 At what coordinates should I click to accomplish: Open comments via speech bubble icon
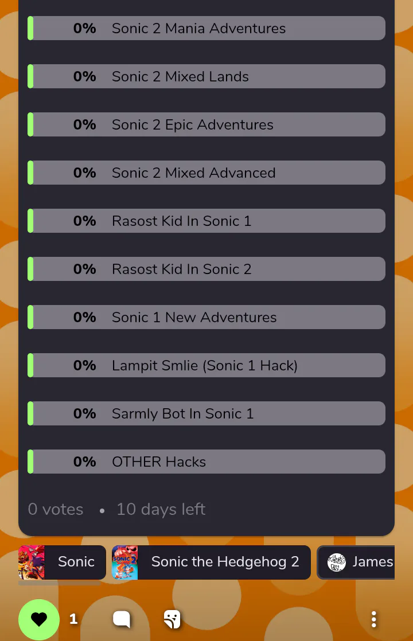pyautogui.click(x=122, y=619)
